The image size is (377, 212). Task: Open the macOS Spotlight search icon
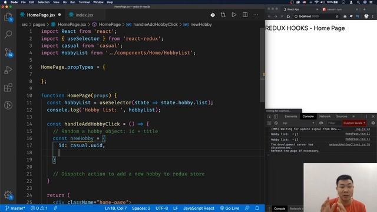pos(358,2)
